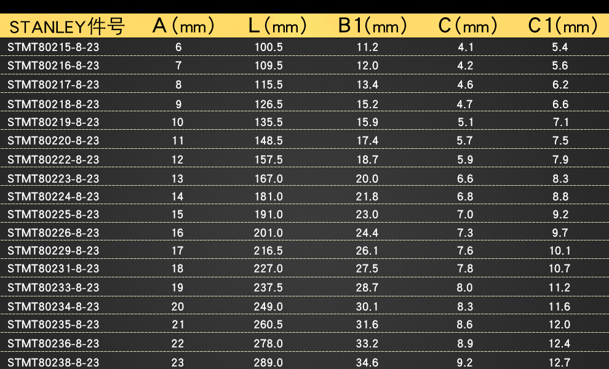Click B1 value 34.6
The image size is (609, 369).
pos(367,362)
